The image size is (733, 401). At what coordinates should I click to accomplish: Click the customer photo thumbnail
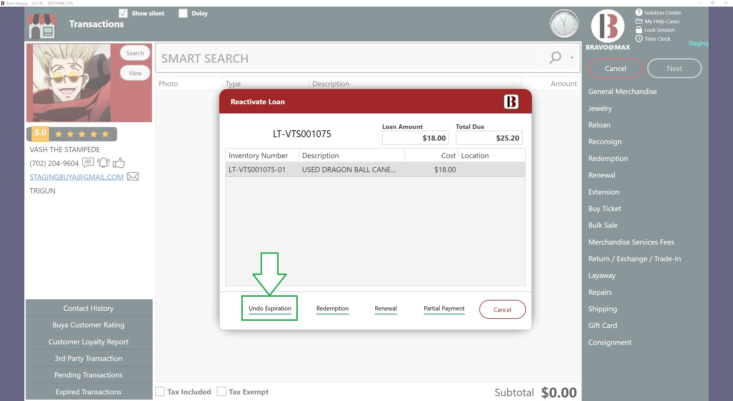click(x=72, y=83)
